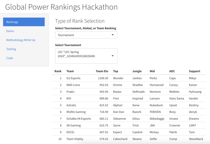
Task: Open the Tooling section
Action: pos(11,49)
